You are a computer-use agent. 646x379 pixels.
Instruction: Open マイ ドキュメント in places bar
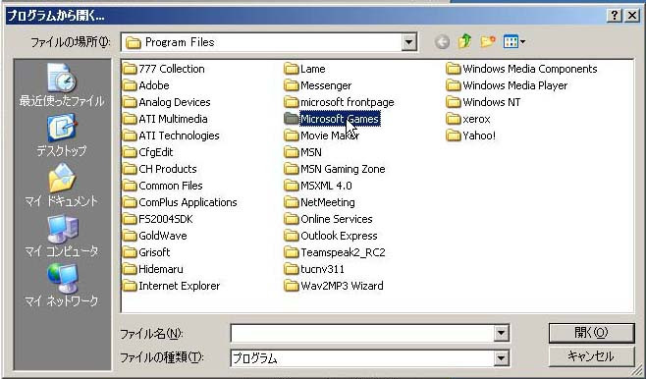[62, 186]
